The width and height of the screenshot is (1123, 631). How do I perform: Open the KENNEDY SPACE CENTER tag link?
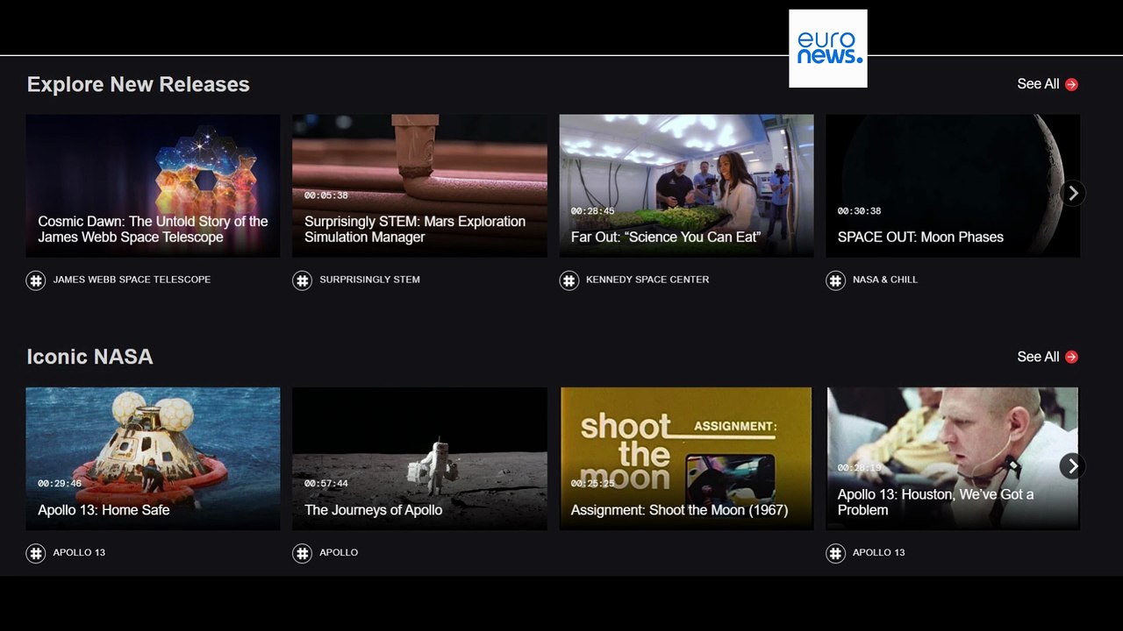tap(647, 280)
